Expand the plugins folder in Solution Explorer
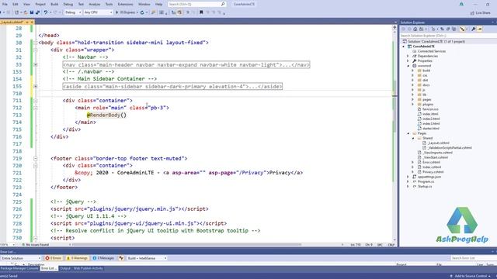 pos(412,104)
